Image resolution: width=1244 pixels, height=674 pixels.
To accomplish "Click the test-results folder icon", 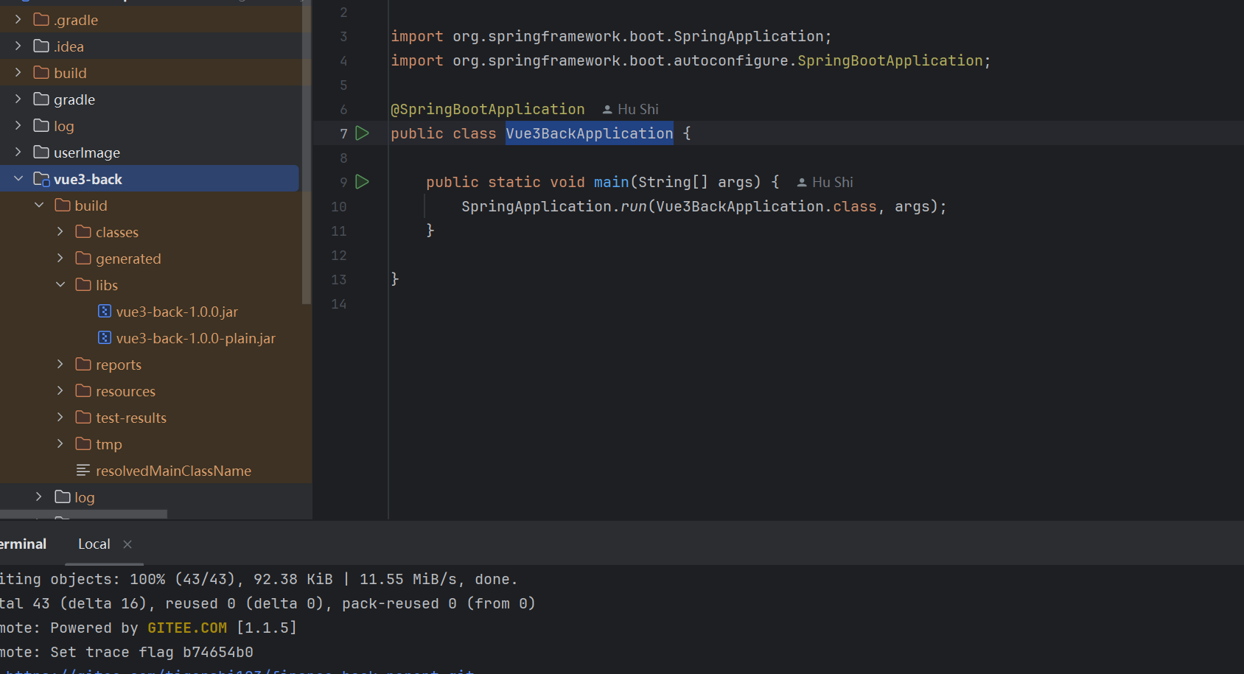I will coord(83,418).
